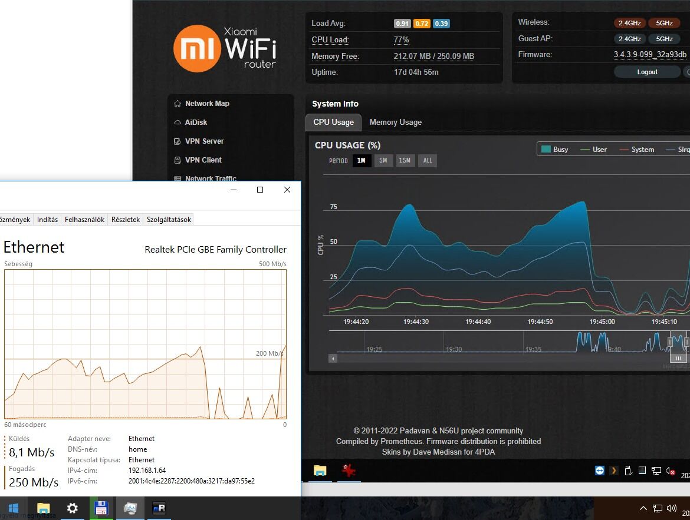Click the Memory Free 212.07 MB value
The height and width of the screenshot is (520, 690).
click(x=434, y=57)
